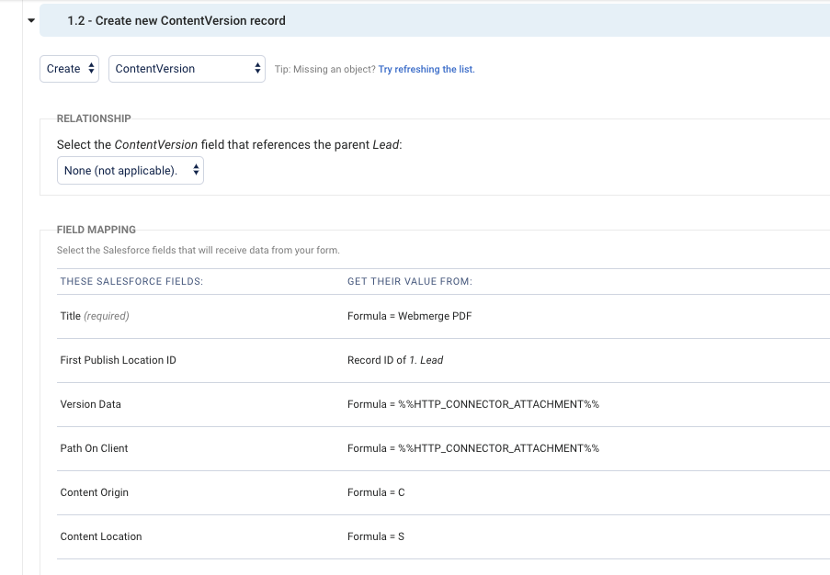
Task: Click the GET THEIR VALUE FROM column header
Action: [409, 281]
